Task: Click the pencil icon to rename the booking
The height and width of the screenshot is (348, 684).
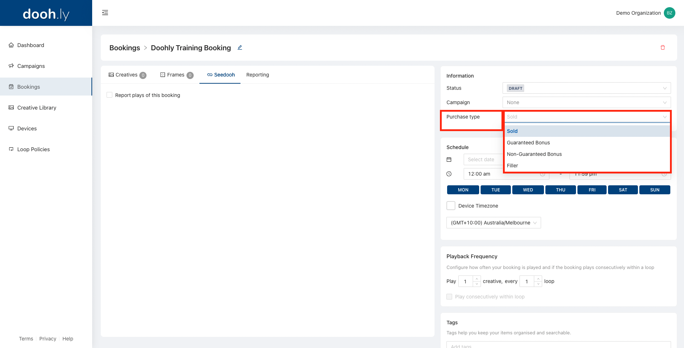Action: [x=240, y=47]
